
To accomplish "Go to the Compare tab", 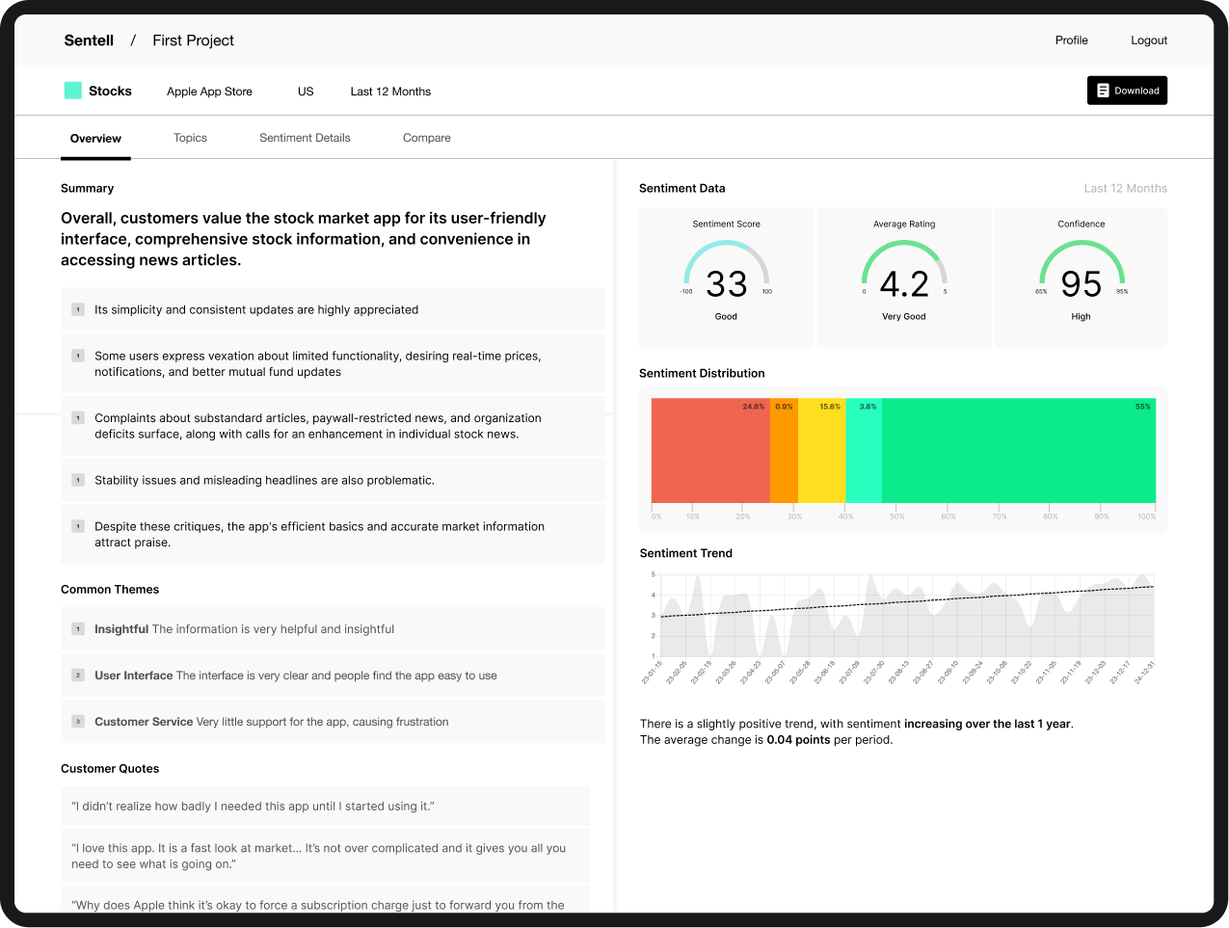I will click(426, 138).
